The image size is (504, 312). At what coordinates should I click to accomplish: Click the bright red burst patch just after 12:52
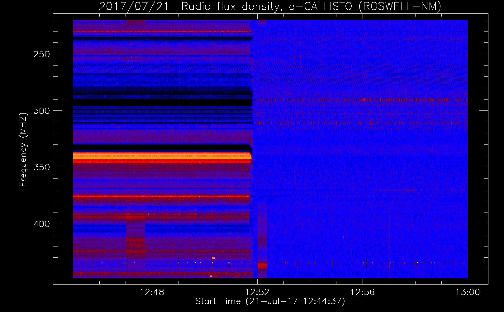pos(262,266)
